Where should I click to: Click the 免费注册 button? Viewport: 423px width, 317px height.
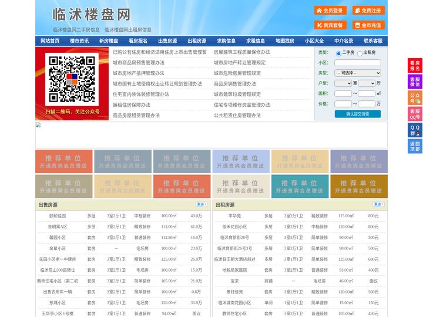coord(368,11)
